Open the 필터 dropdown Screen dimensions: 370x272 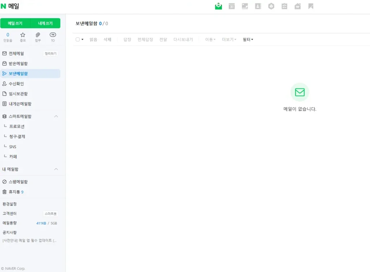coord(248,40)
